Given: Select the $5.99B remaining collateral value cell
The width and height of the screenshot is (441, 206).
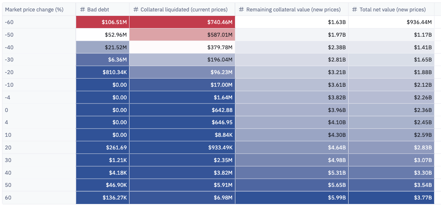Looking at the screenshot, I should pos(292,198).
